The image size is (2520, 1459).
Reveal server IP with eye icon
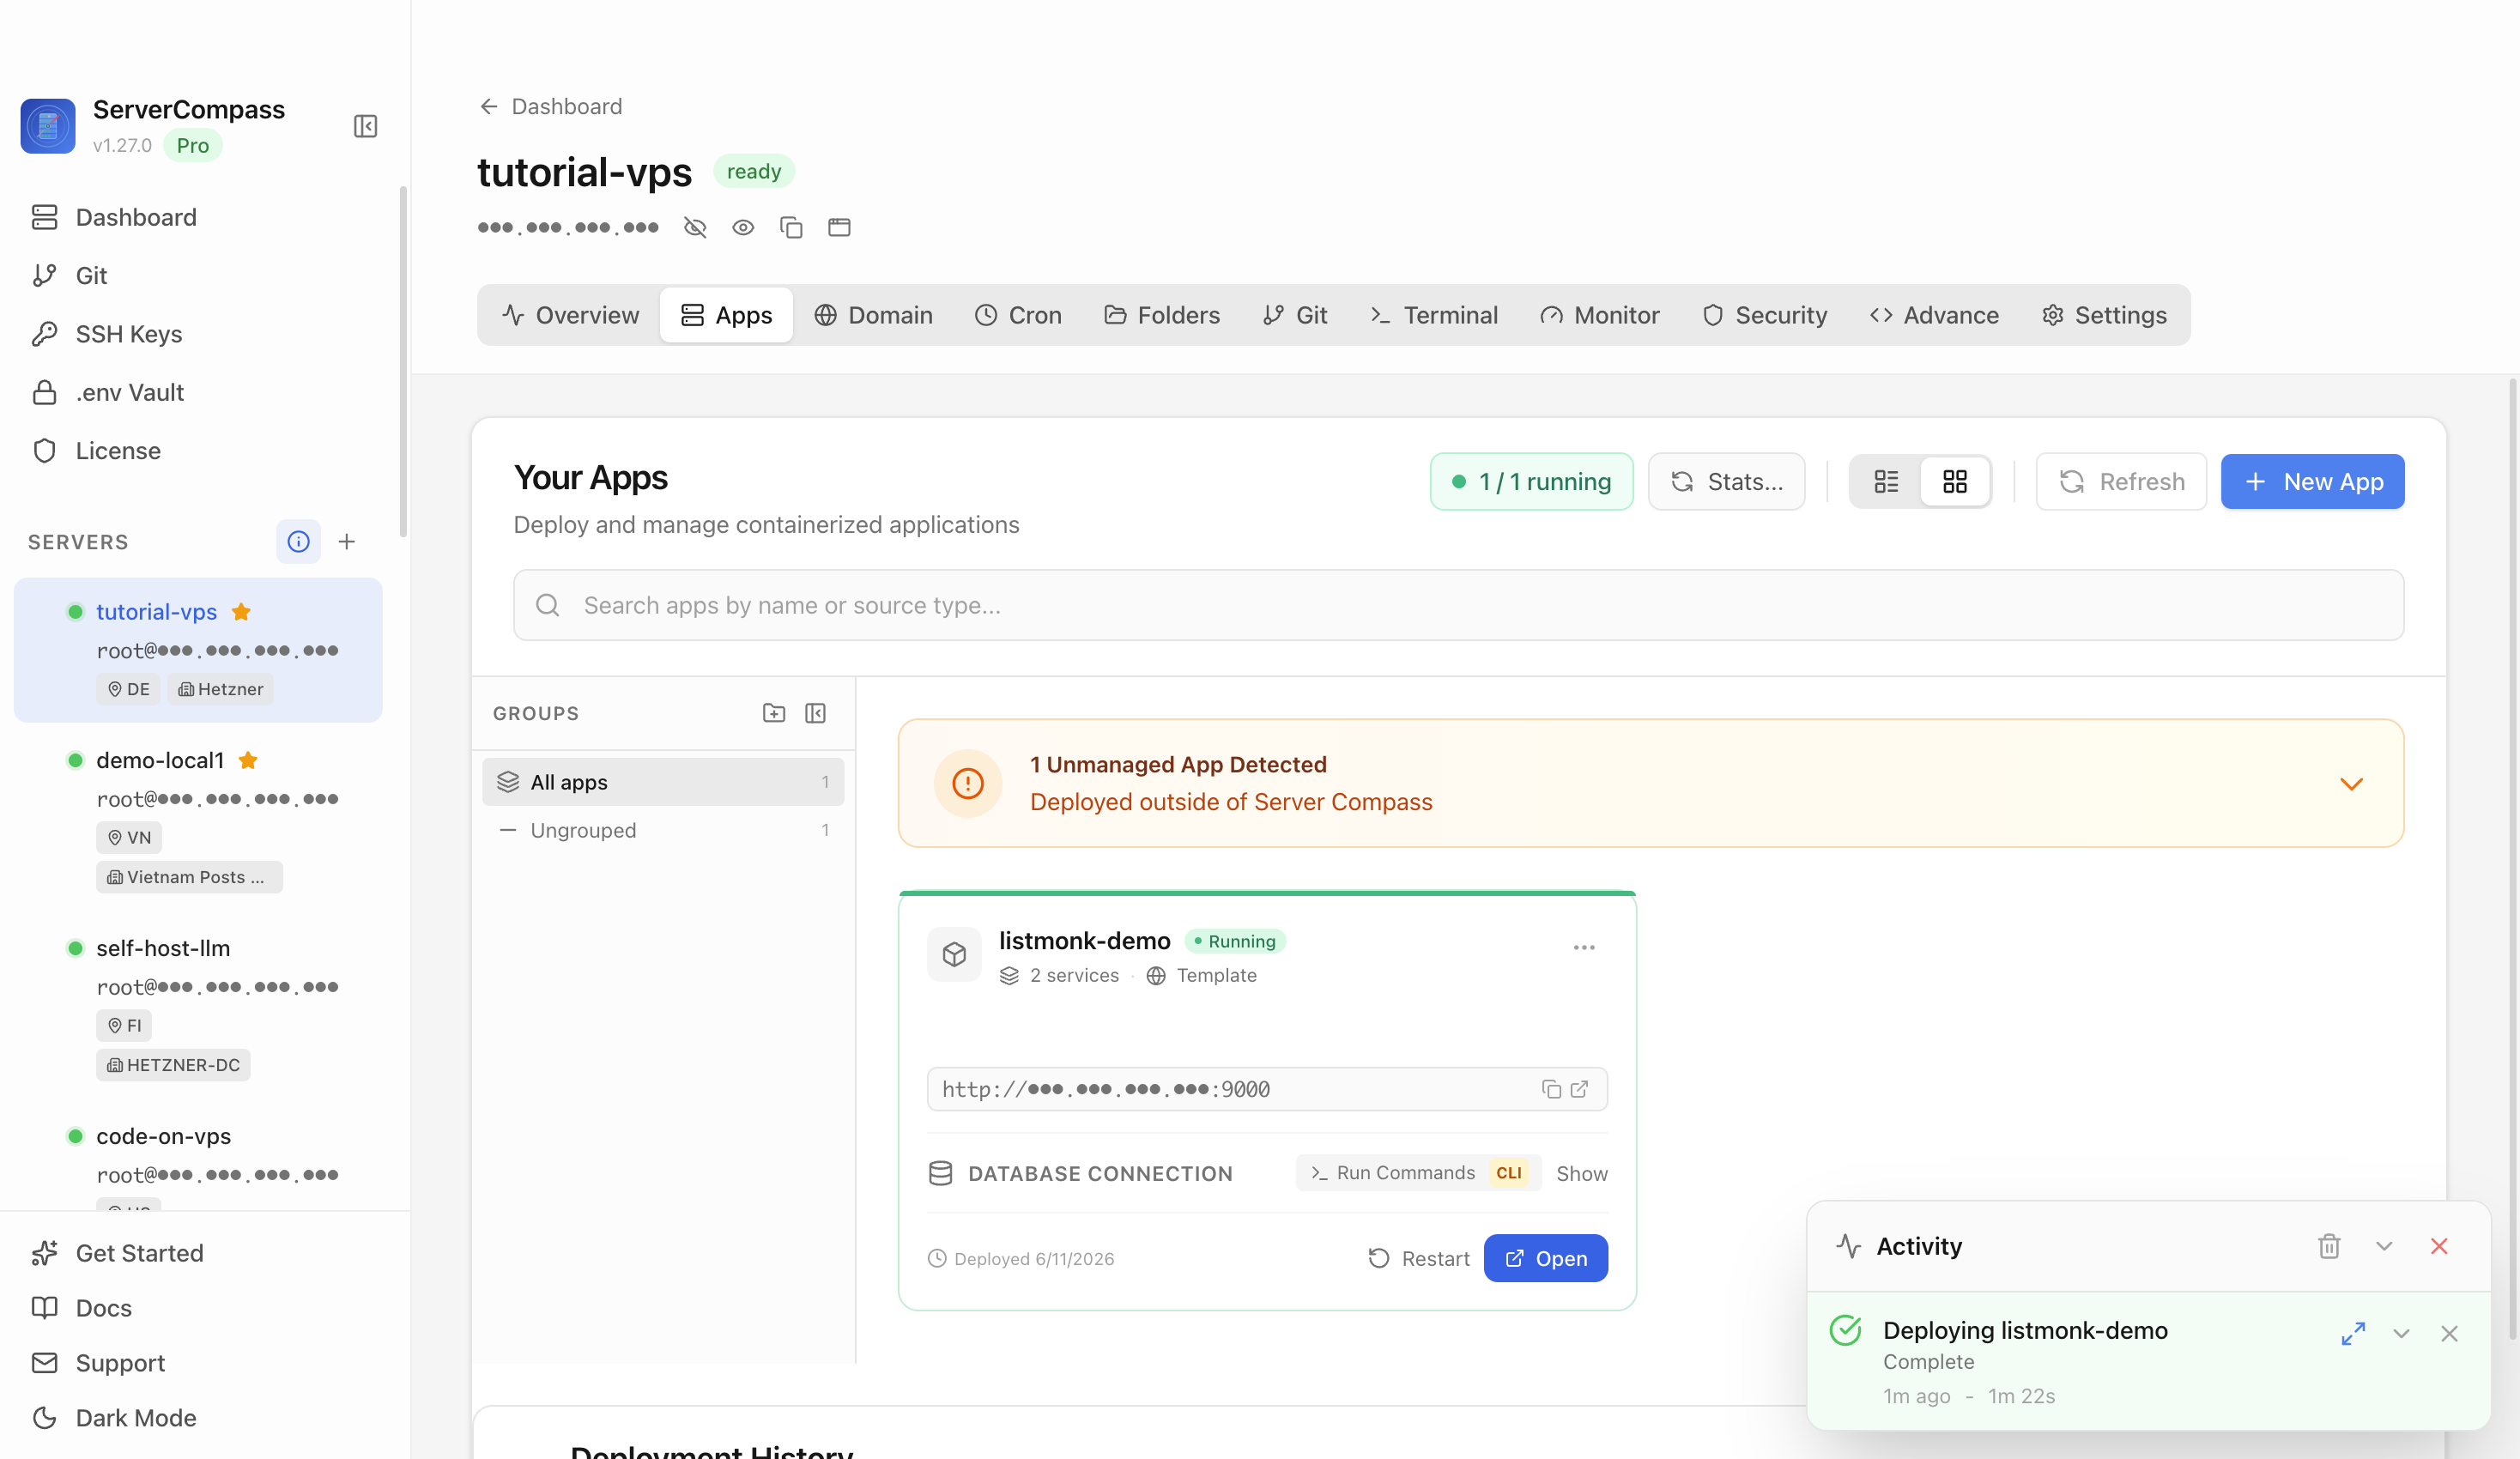pos(743,228)
